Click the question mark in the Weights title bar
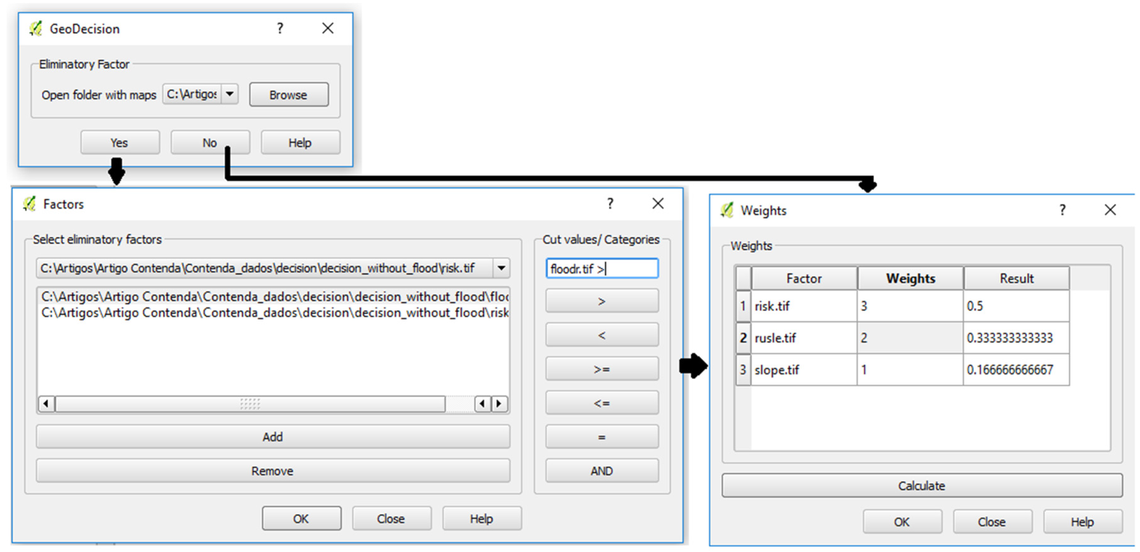Viewport: 1140px width, 552px height. point(1062,210)
